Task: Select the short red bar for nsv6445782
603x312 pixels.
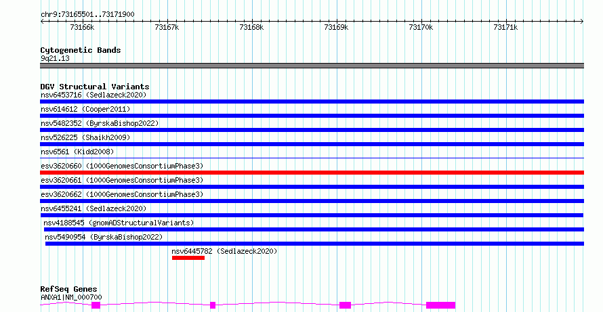Action: click(x=188, y=258)
